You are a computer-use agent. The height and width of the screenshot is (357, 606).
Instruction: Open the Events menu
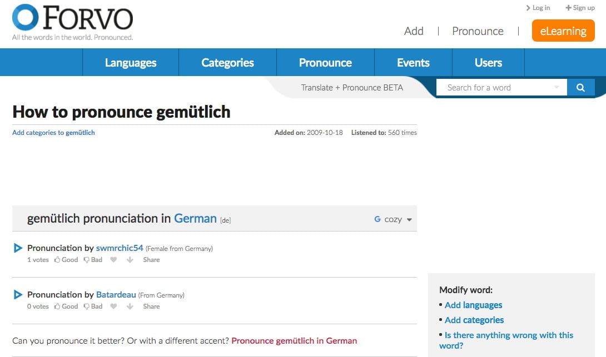tap(413, 63)
